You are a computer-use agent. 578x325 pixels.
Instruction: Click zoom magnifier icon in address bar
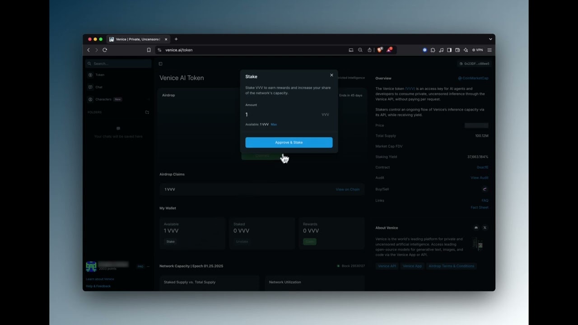360,50
